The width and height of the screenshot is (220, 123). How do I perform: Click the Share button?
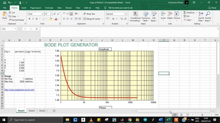212,8
